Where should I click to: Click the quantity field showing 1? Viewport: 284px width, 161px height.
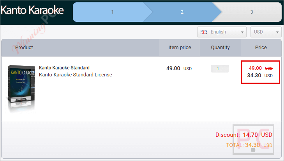click(x=220, y=69)
